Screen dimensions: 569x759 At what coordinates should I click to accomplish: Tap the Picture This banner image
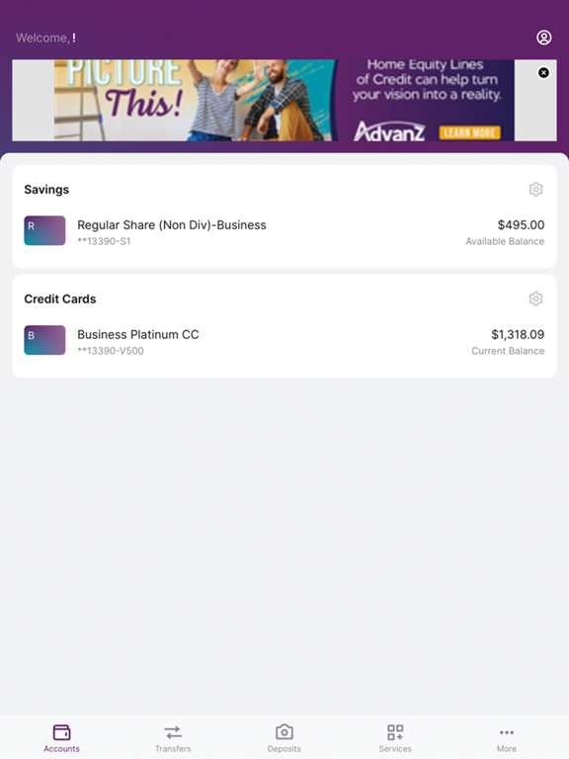194,100
